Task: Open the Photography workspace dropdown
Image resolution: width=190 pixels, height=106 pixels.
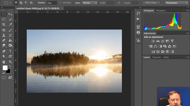Action: 176,3
